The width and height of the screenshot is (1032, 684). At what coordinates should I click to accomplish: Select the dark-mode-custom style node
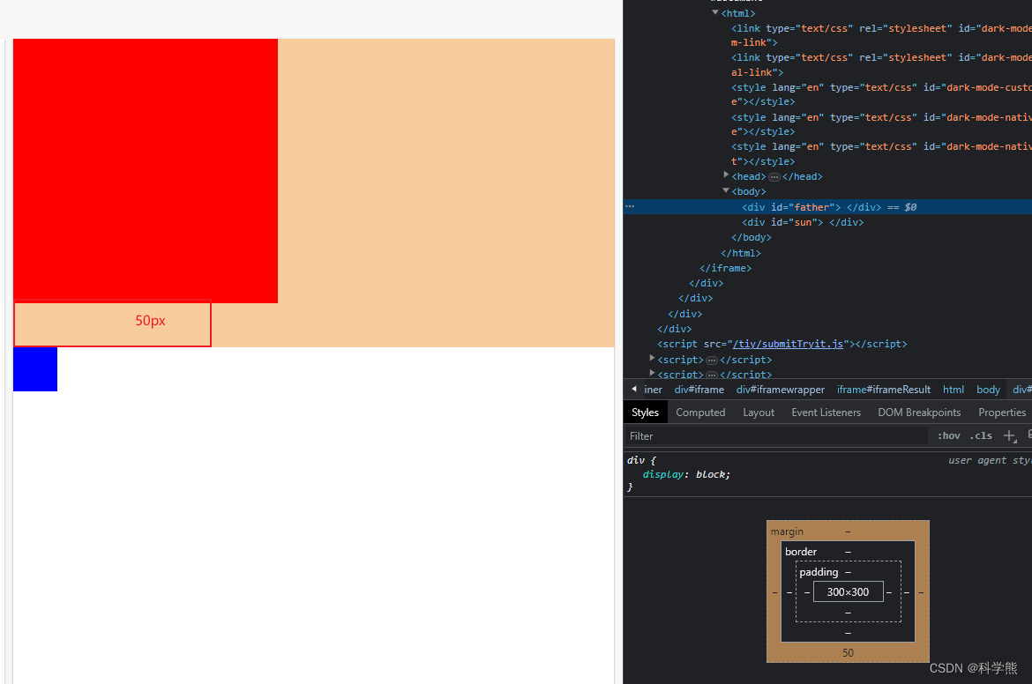pyautogui.click(x=881, y=94)
